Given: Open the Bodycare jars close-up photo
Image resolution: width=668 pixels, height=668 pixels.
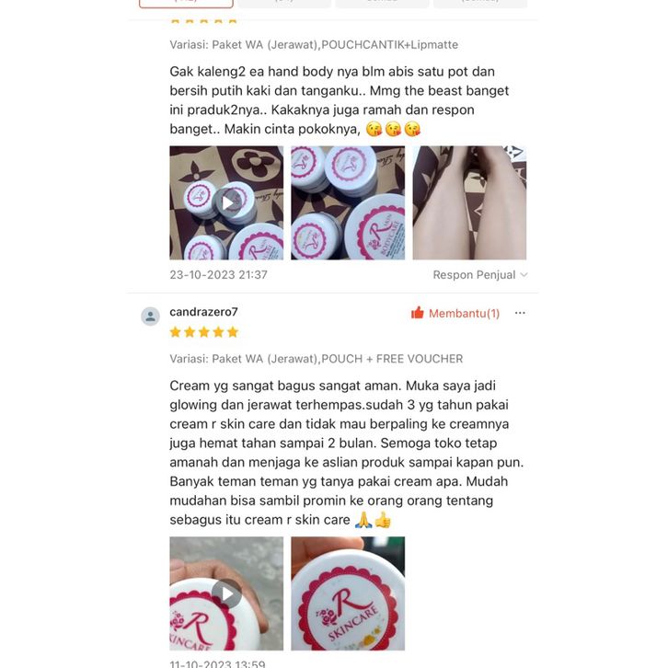Looking at the screenshot, I should (x=348, y=202).
